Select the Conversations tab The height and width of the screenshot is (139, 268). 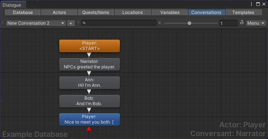pos(206,13)
